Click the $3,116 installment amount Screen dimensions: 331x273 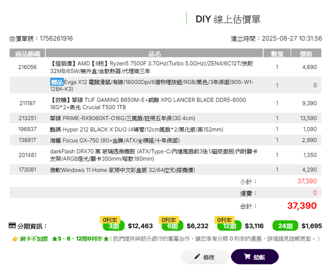point(254,226)
